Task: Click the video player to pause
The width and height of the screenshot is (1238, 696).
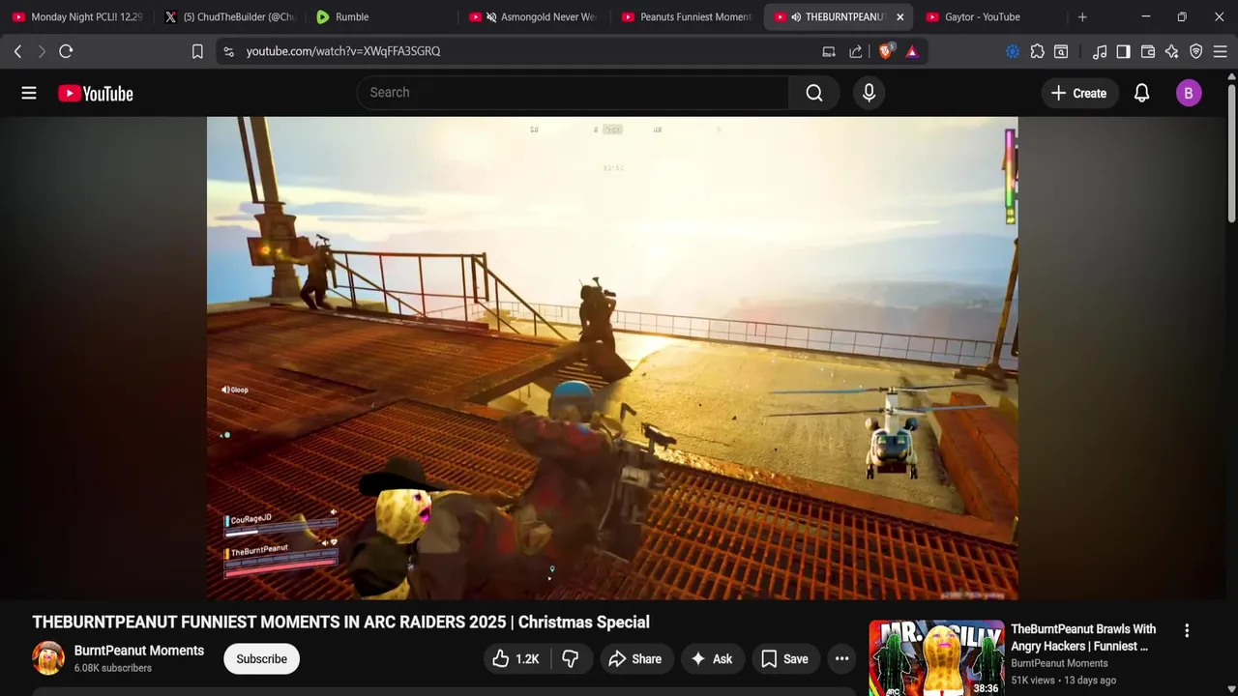Action: pos(612,358)
